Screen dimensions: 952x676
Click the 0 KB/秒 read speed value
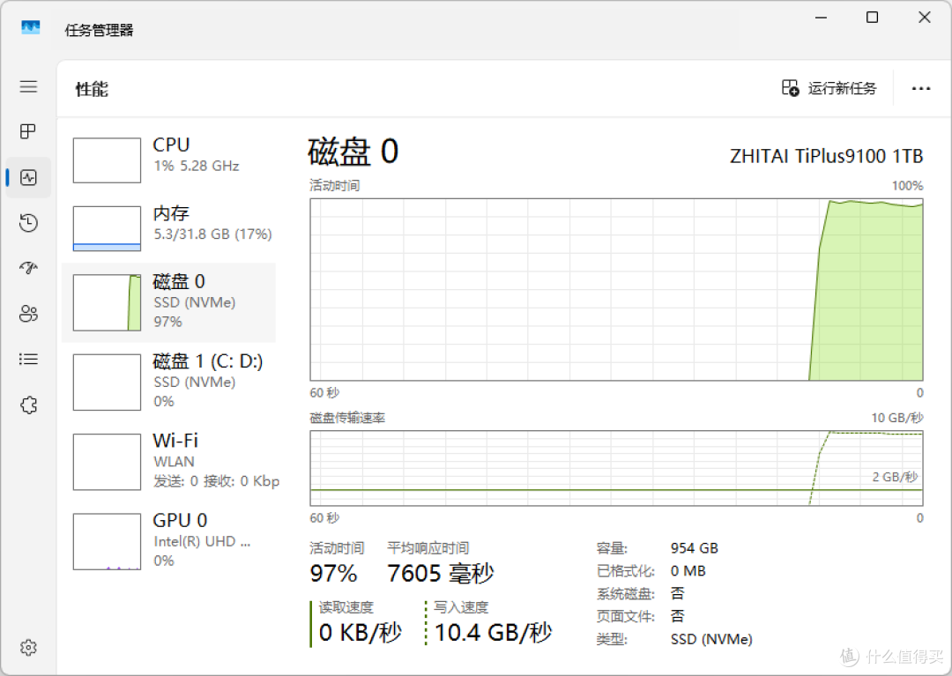click(361, 633)
